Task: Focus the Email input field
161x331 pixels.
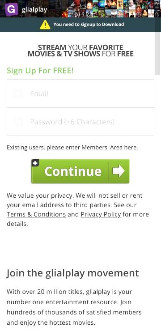Action: pyautogui.click(x=80, y=93)
